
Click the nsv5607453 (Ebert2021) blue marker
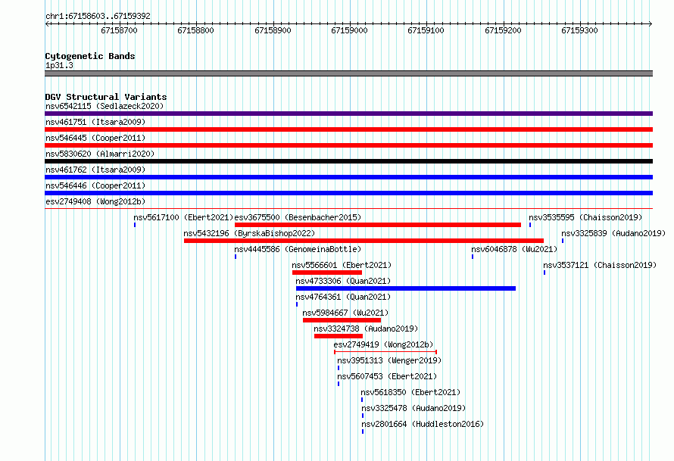tap(339, 384)
